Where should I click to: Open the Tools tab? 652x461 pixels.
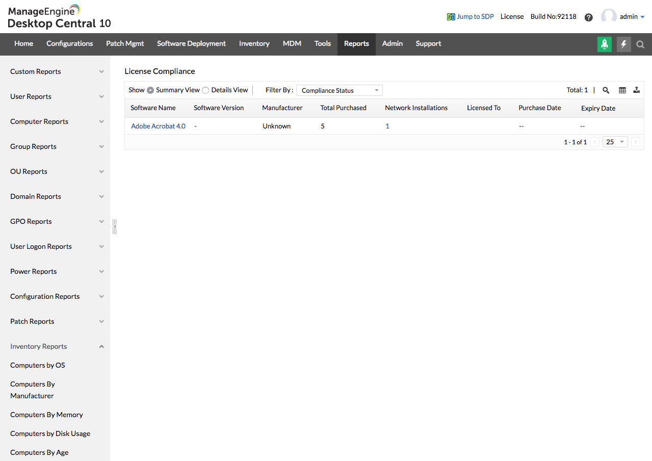click(323, 44)
